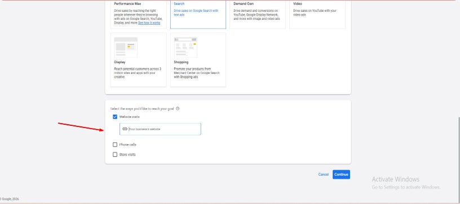Follow the See how it works link
This screenshot has height=204, width=460.
(149, 23)
